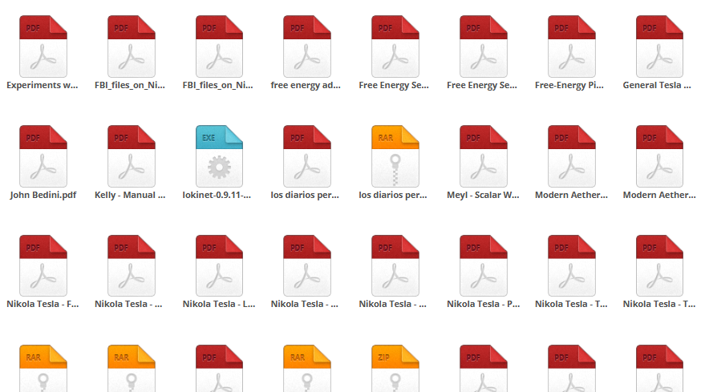The image size is (705, 392).
Task: Select the Kelly - Manual PDF icon
Action: pos(131,156)
